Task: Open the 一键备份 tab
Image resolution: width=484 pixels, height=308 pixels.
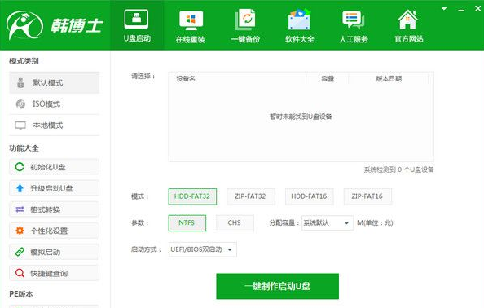Action: point(245,26)
